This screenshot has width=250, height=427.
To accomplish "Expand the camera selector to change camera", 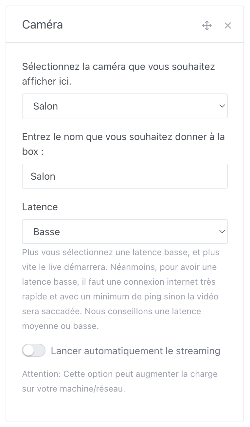I will [x=125, y=106].
